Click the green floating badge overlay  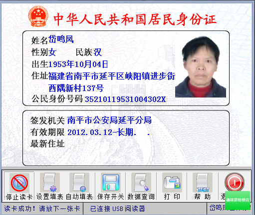pyautogui.click(x=238, y=200)
